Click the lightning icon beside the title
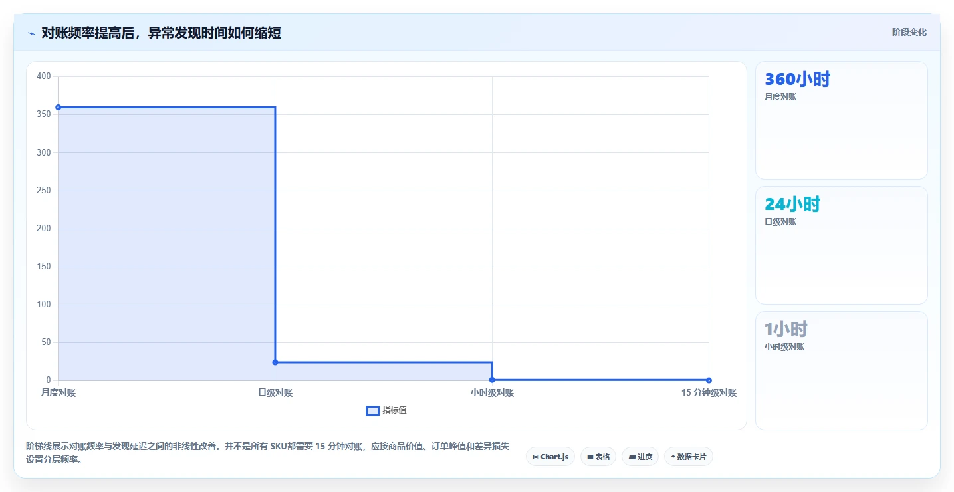The height and width of the screenshot is (492, 954). [31, 33]
